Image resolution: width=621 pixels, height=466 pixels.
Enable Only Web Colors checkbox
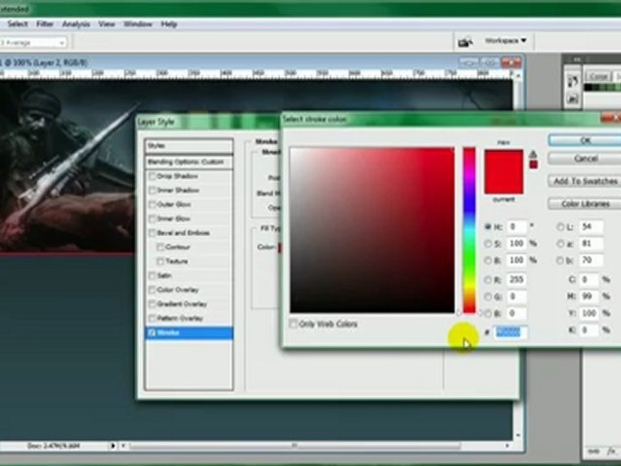294,324
